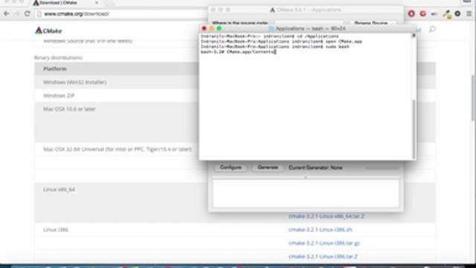This screenshot has height=268, width=476.
Task: Click the eyedropper extension icon
Action: coord(446,13)
